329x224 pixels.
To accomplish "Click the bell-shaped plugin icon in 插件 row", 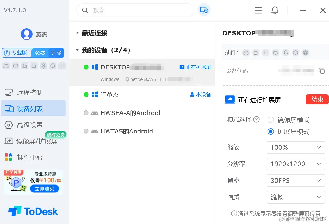I will coord(286,53).
